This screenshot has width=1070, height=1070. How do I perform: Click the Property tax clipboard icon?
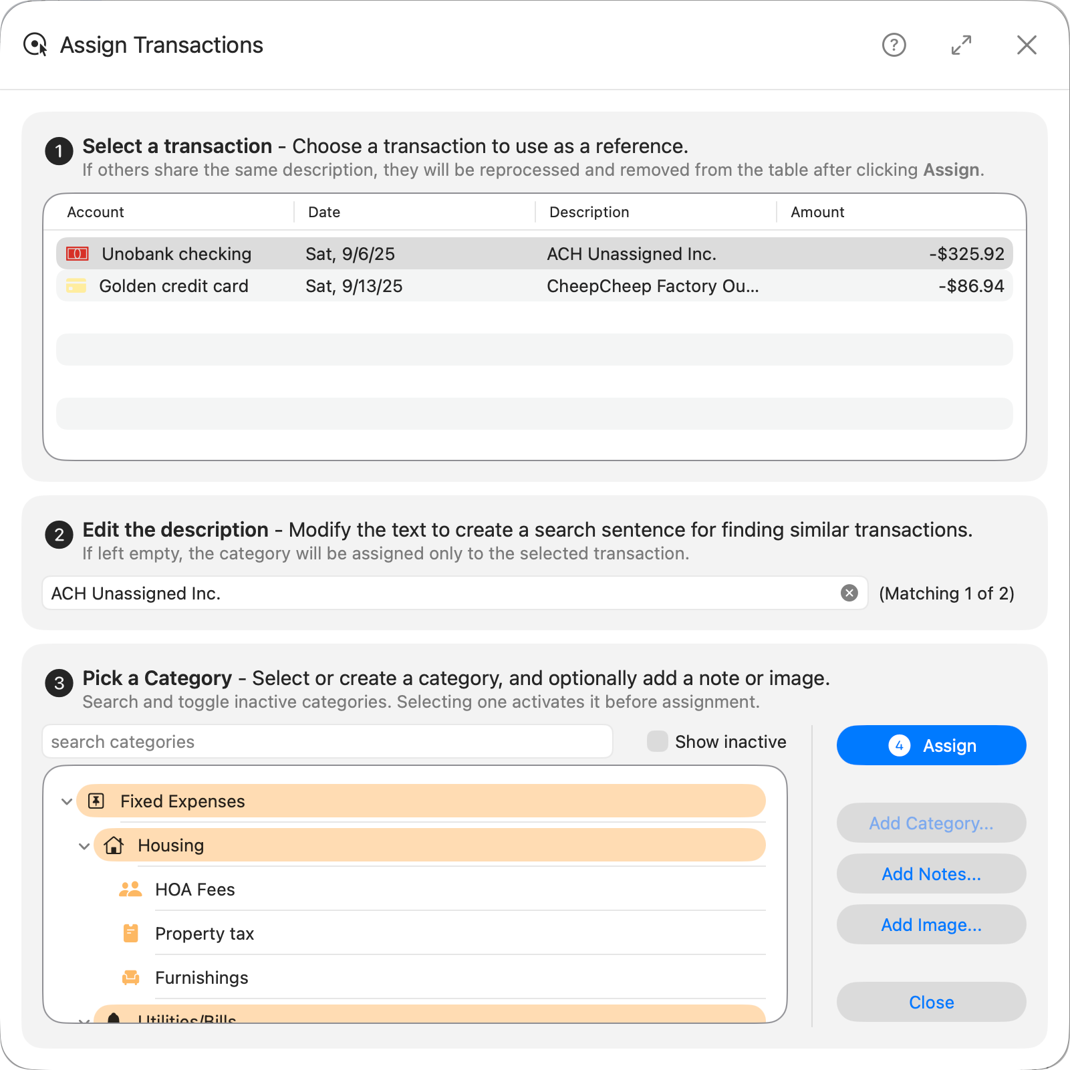pos(130,933)
